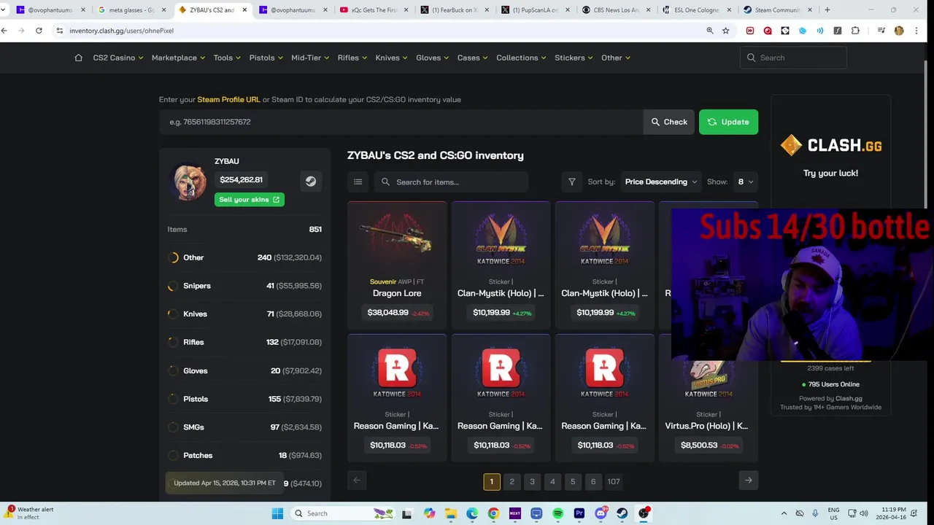The height and width of the screenshot is (525, 934).
Task: Click the Check button
Action: click(669, 122)
